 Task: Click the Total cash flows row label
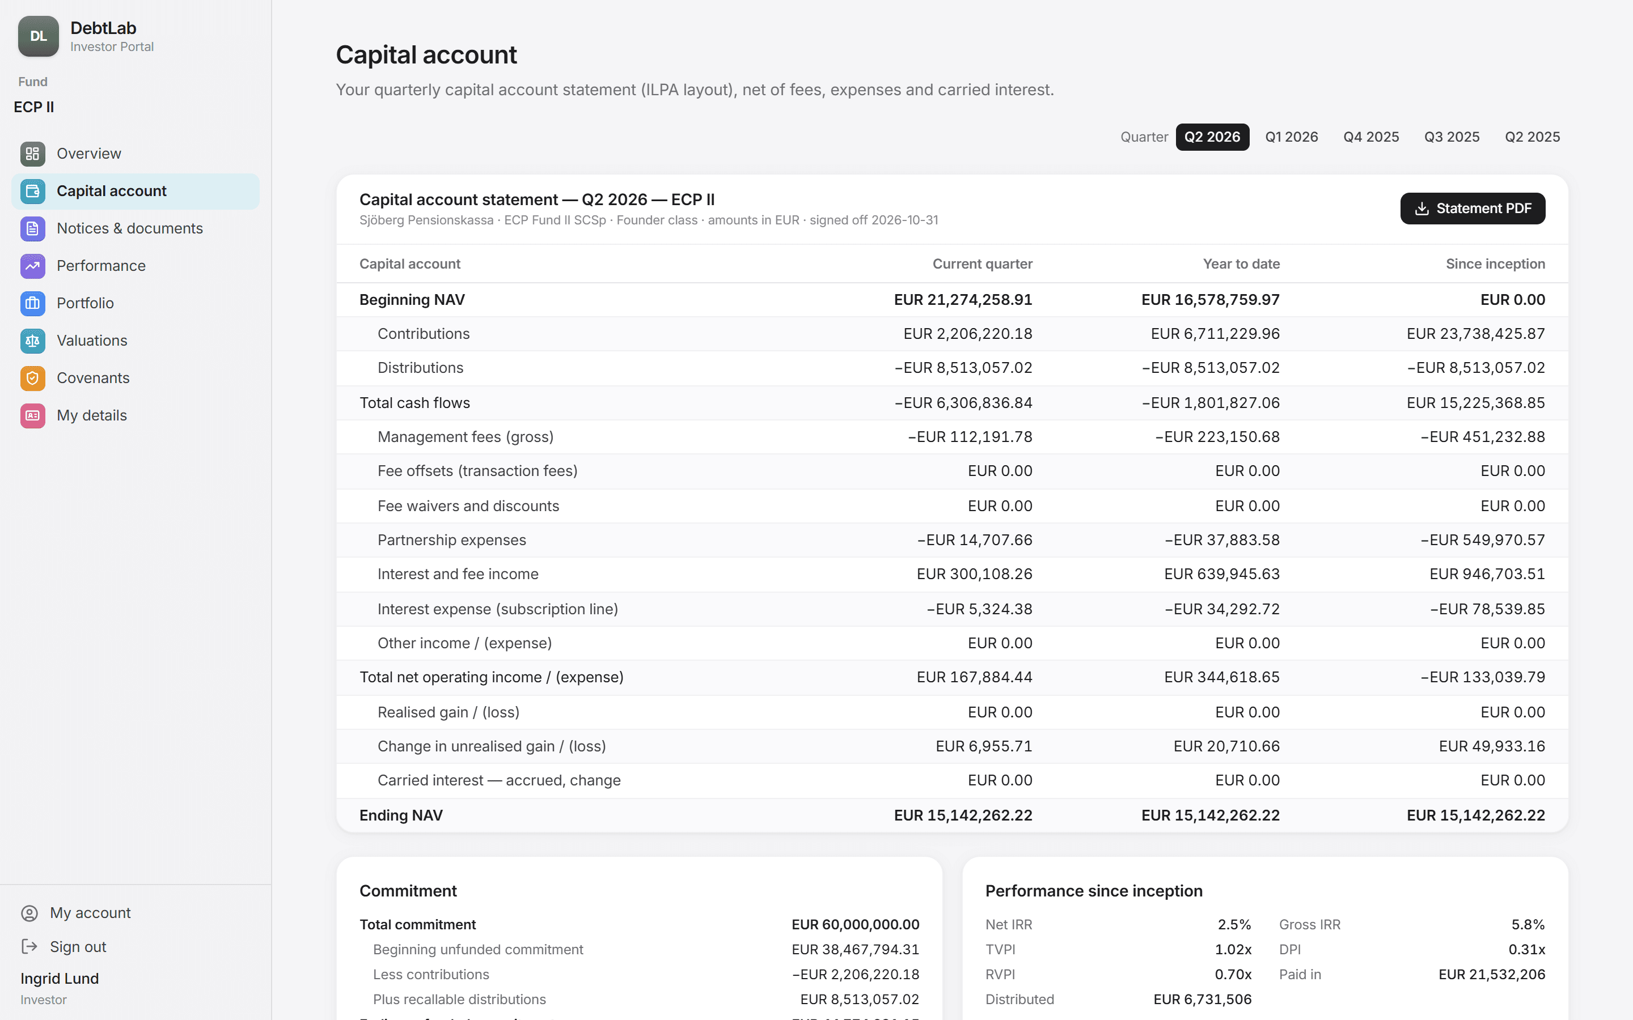[414, 403]
